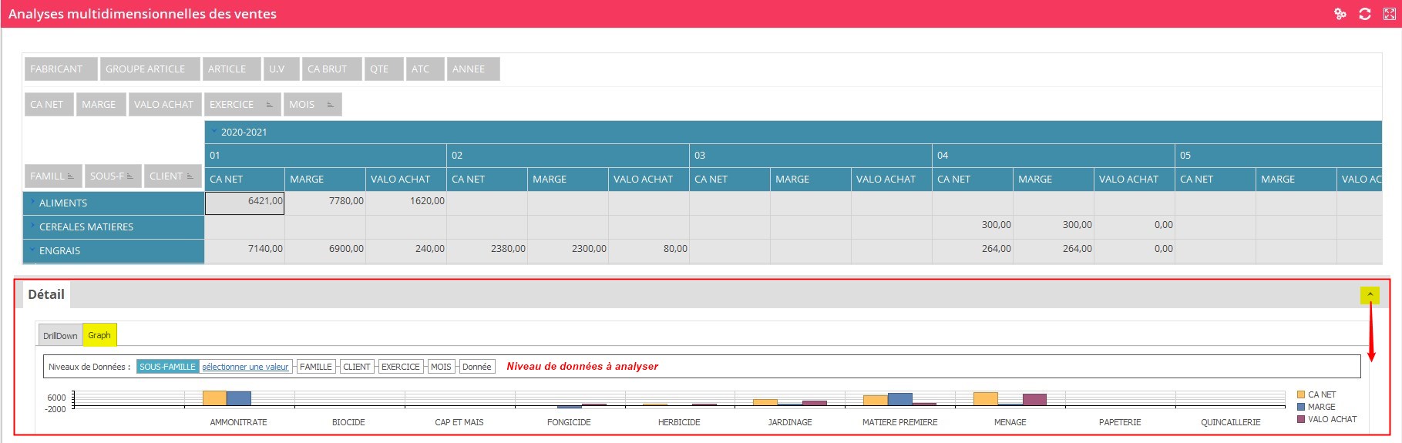Switch to the DrillDown tab
Viewport: 1402px width, 443px height.
[60, 336]
